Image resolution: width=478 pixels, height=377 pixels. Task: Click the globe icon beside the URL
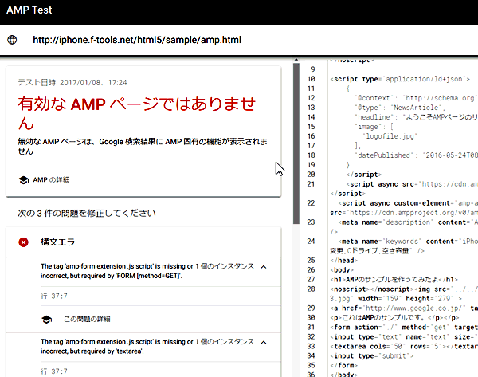click(x=12, y=40)
